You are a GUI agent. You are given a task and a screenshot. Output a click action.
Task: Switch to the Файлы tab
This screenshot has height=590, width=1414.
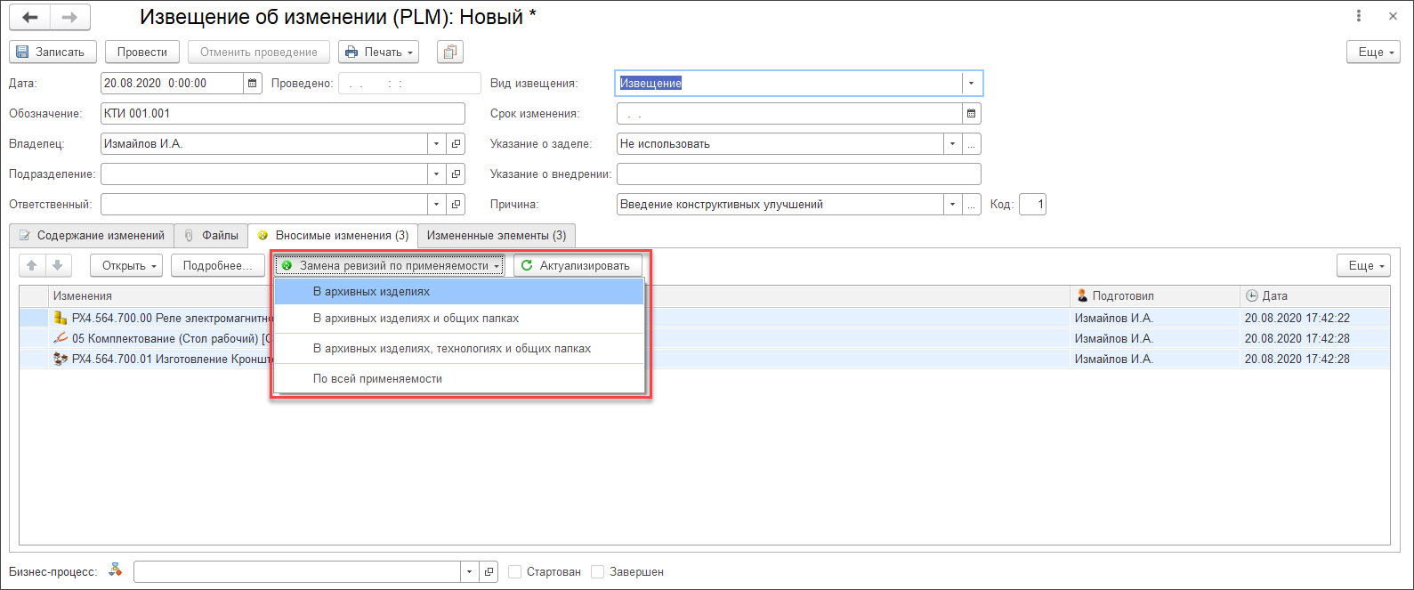coord(211,236)
